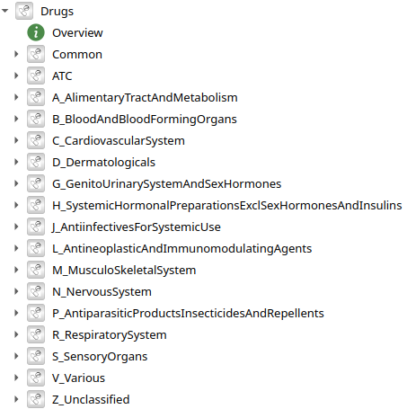The image size is (407, 409).
Task: Expand the V_Various tree node
Action: click(16, 378)
